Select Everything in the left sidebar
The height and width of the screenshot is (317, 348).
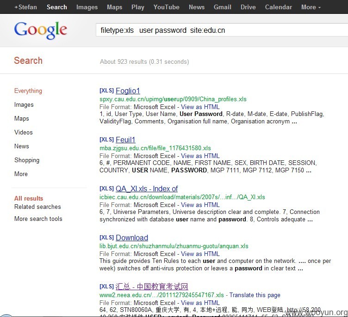click(x=28, y=91)
